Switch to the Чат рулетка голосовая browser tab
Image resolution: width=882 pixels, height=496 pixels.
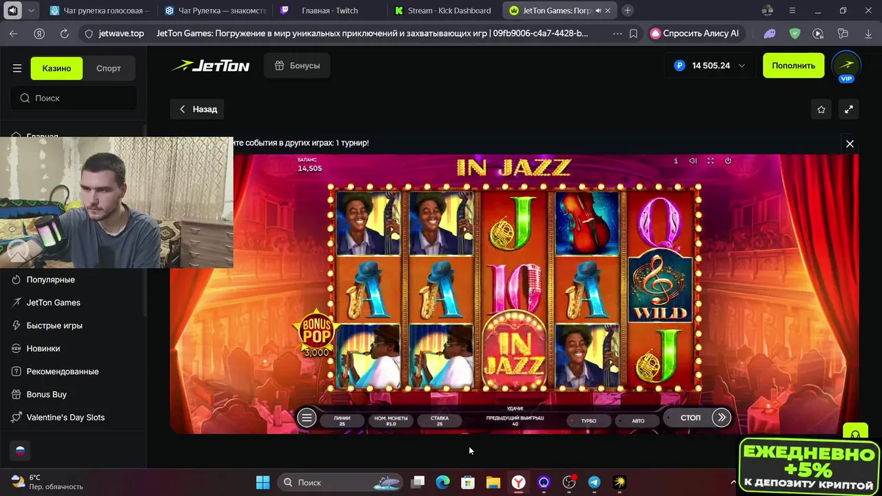point(100,10)
